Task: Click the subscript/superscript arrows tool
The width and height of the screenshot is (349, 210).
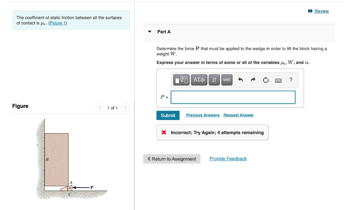Action: tap(214, 80)
